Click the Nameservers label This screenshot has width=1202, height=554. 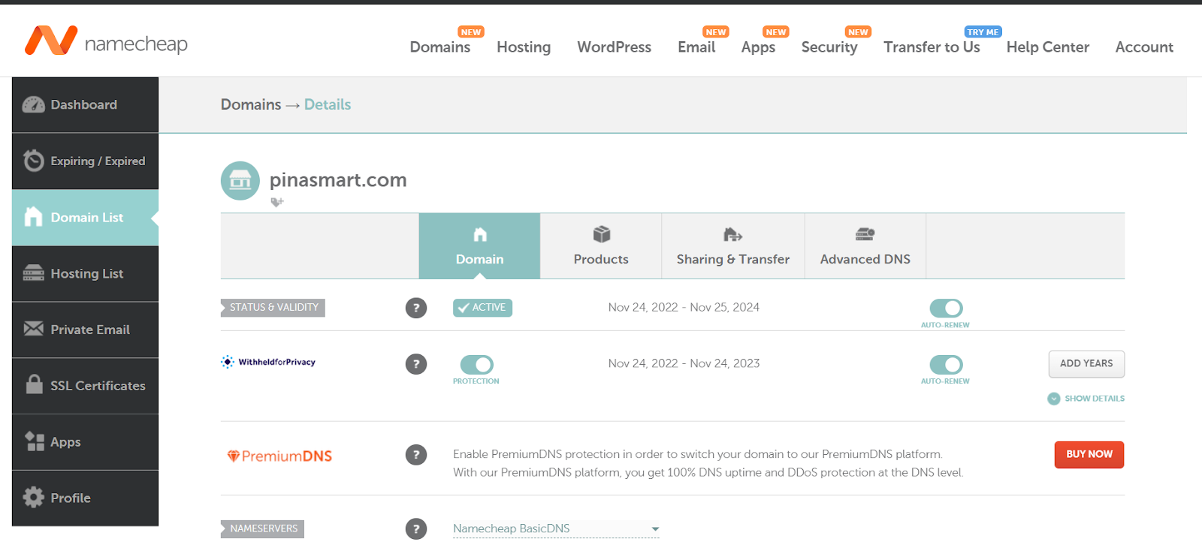[x=263, y=528]
